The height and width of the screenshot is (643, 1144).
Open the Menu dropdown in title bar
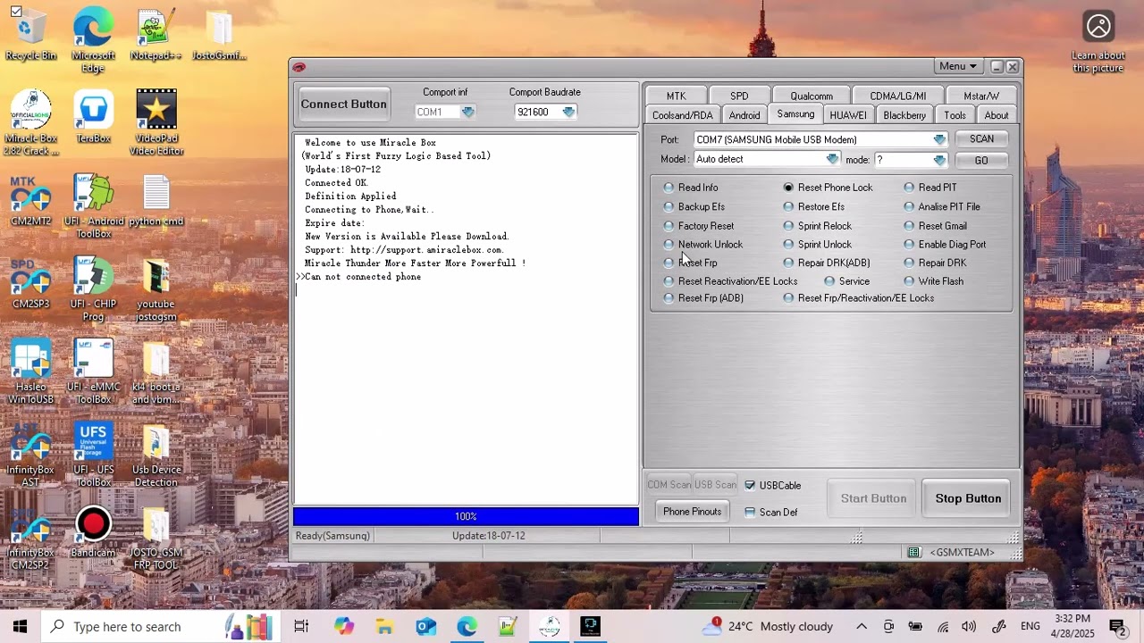coord(958,67)
